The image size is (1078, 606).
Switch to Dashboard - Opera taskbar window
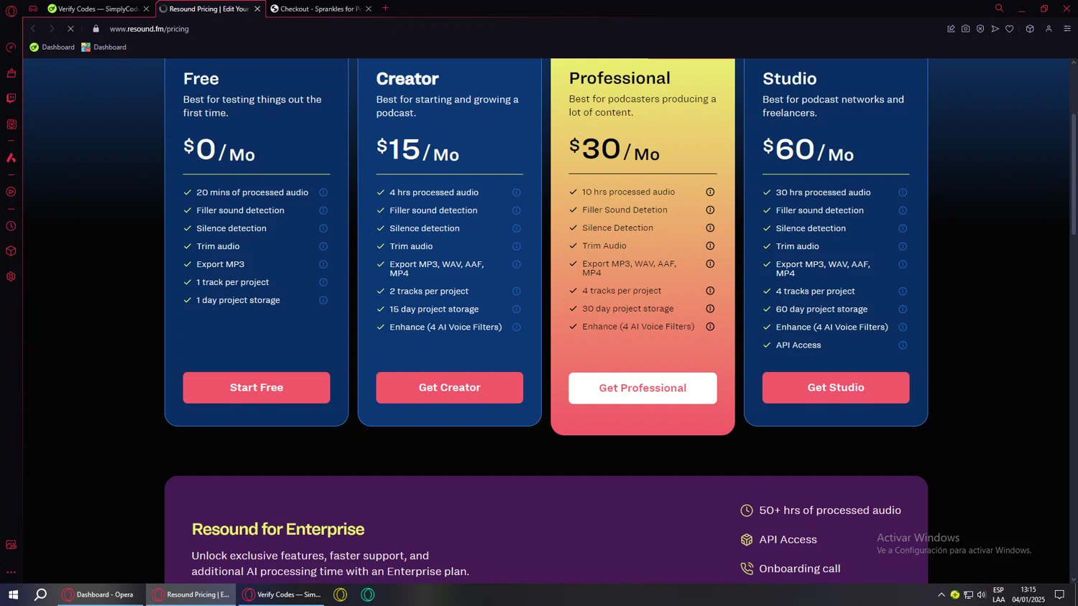101,595
